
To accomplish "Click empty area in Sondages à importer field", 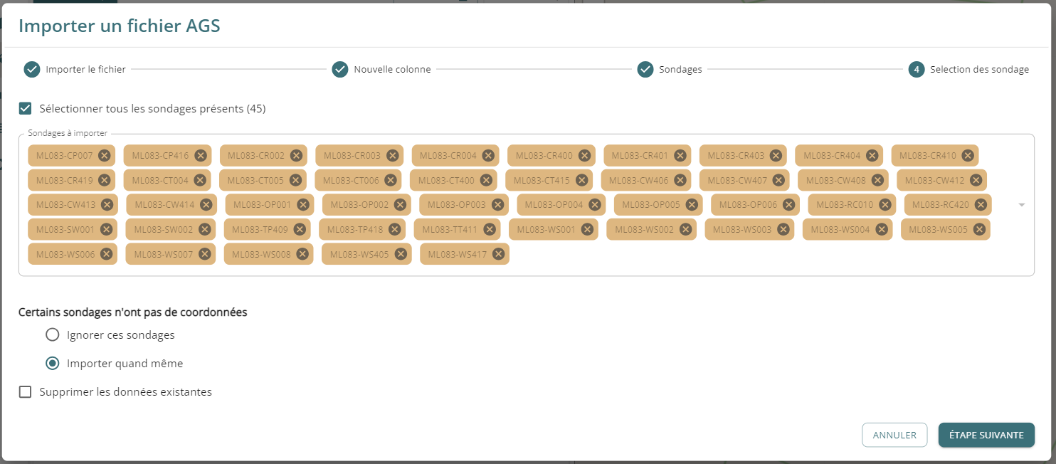I will 712,256.
